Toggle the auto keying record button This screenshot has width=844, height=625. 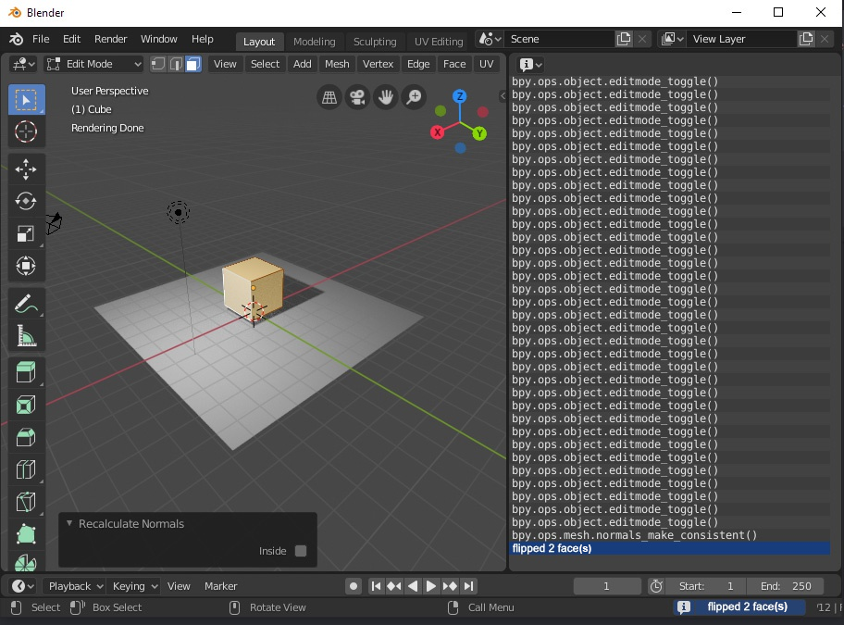[x=354, y=586]
